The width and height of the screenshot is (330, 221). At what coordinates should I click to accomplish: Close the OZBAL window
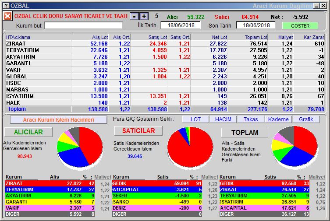coord(323,6)
